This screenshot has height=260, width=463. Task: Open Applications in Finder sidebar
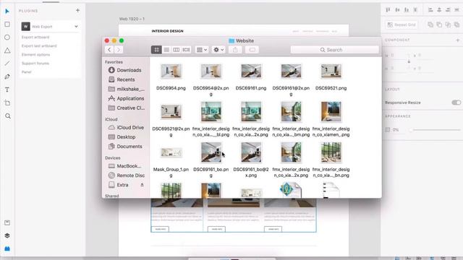[x=125, y=98]
